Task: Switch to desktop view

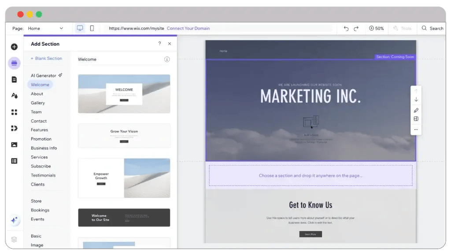Action: (x=80, y=28)
